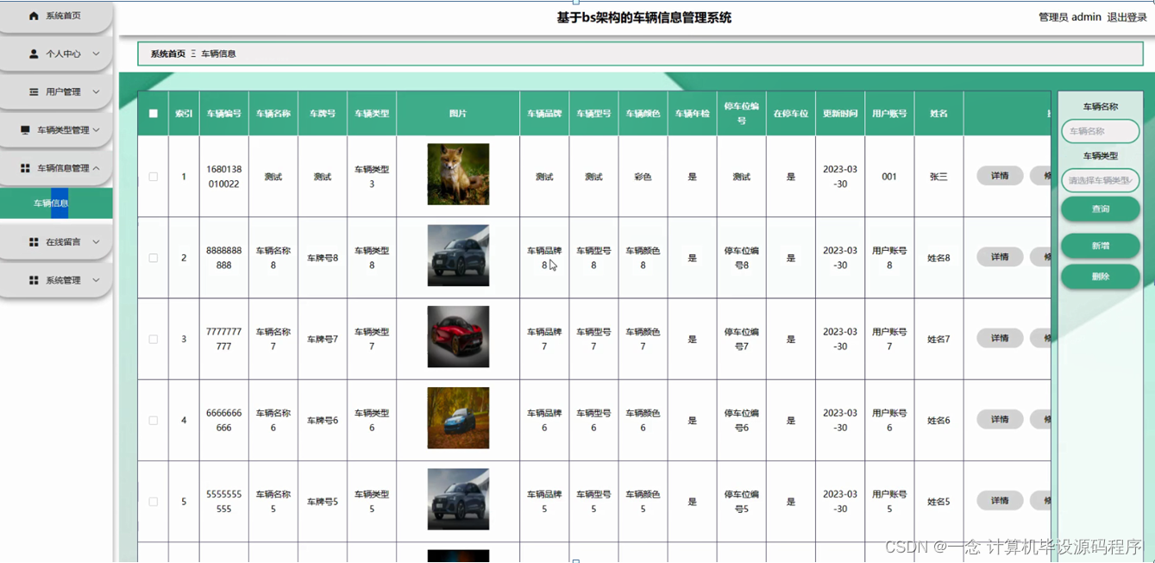Open the 系统管理 sidebar menu

click(x=56, y=280)
